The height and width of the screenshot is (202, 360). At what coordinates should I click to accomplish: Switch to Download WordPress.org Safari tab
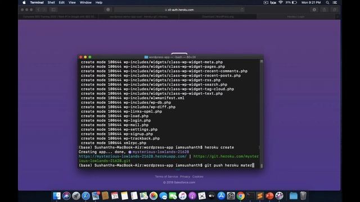[218, 17]
